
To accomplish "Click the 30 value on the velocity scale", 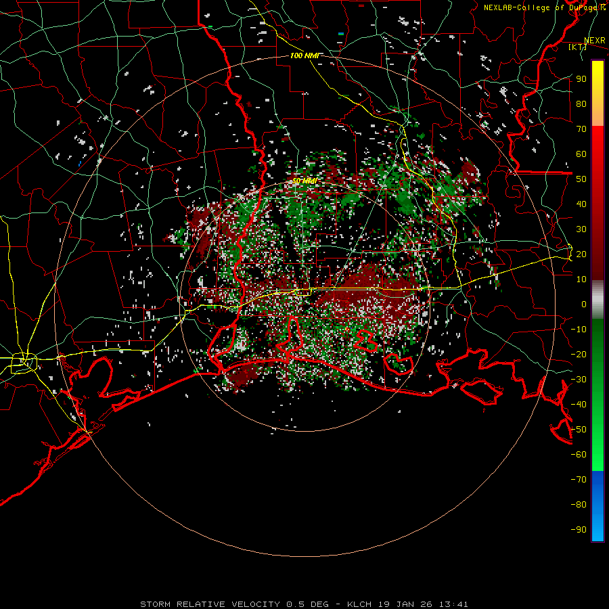I will (581, 229).
